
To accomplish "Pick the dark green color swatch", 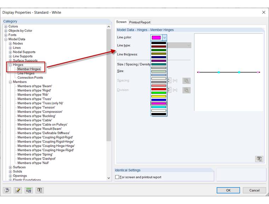I will tap(159, 50).
